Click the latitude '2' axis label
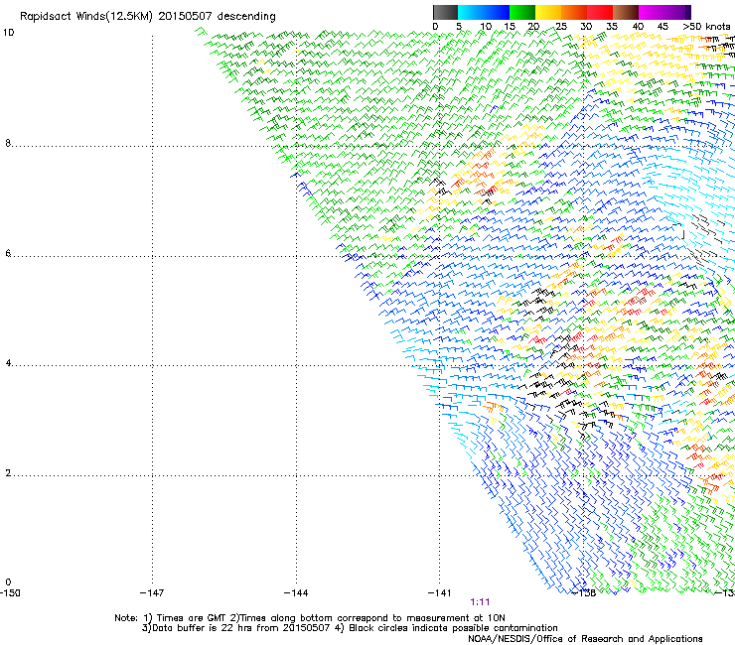 pos(8,473)
